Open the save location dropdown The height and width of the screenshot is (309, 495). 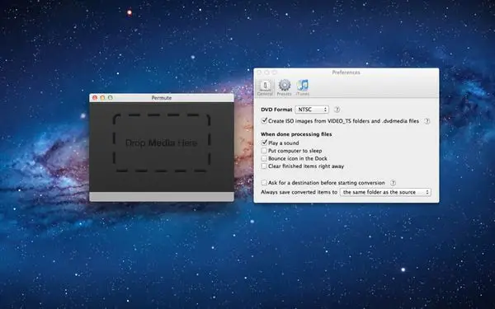coord(385,192)
